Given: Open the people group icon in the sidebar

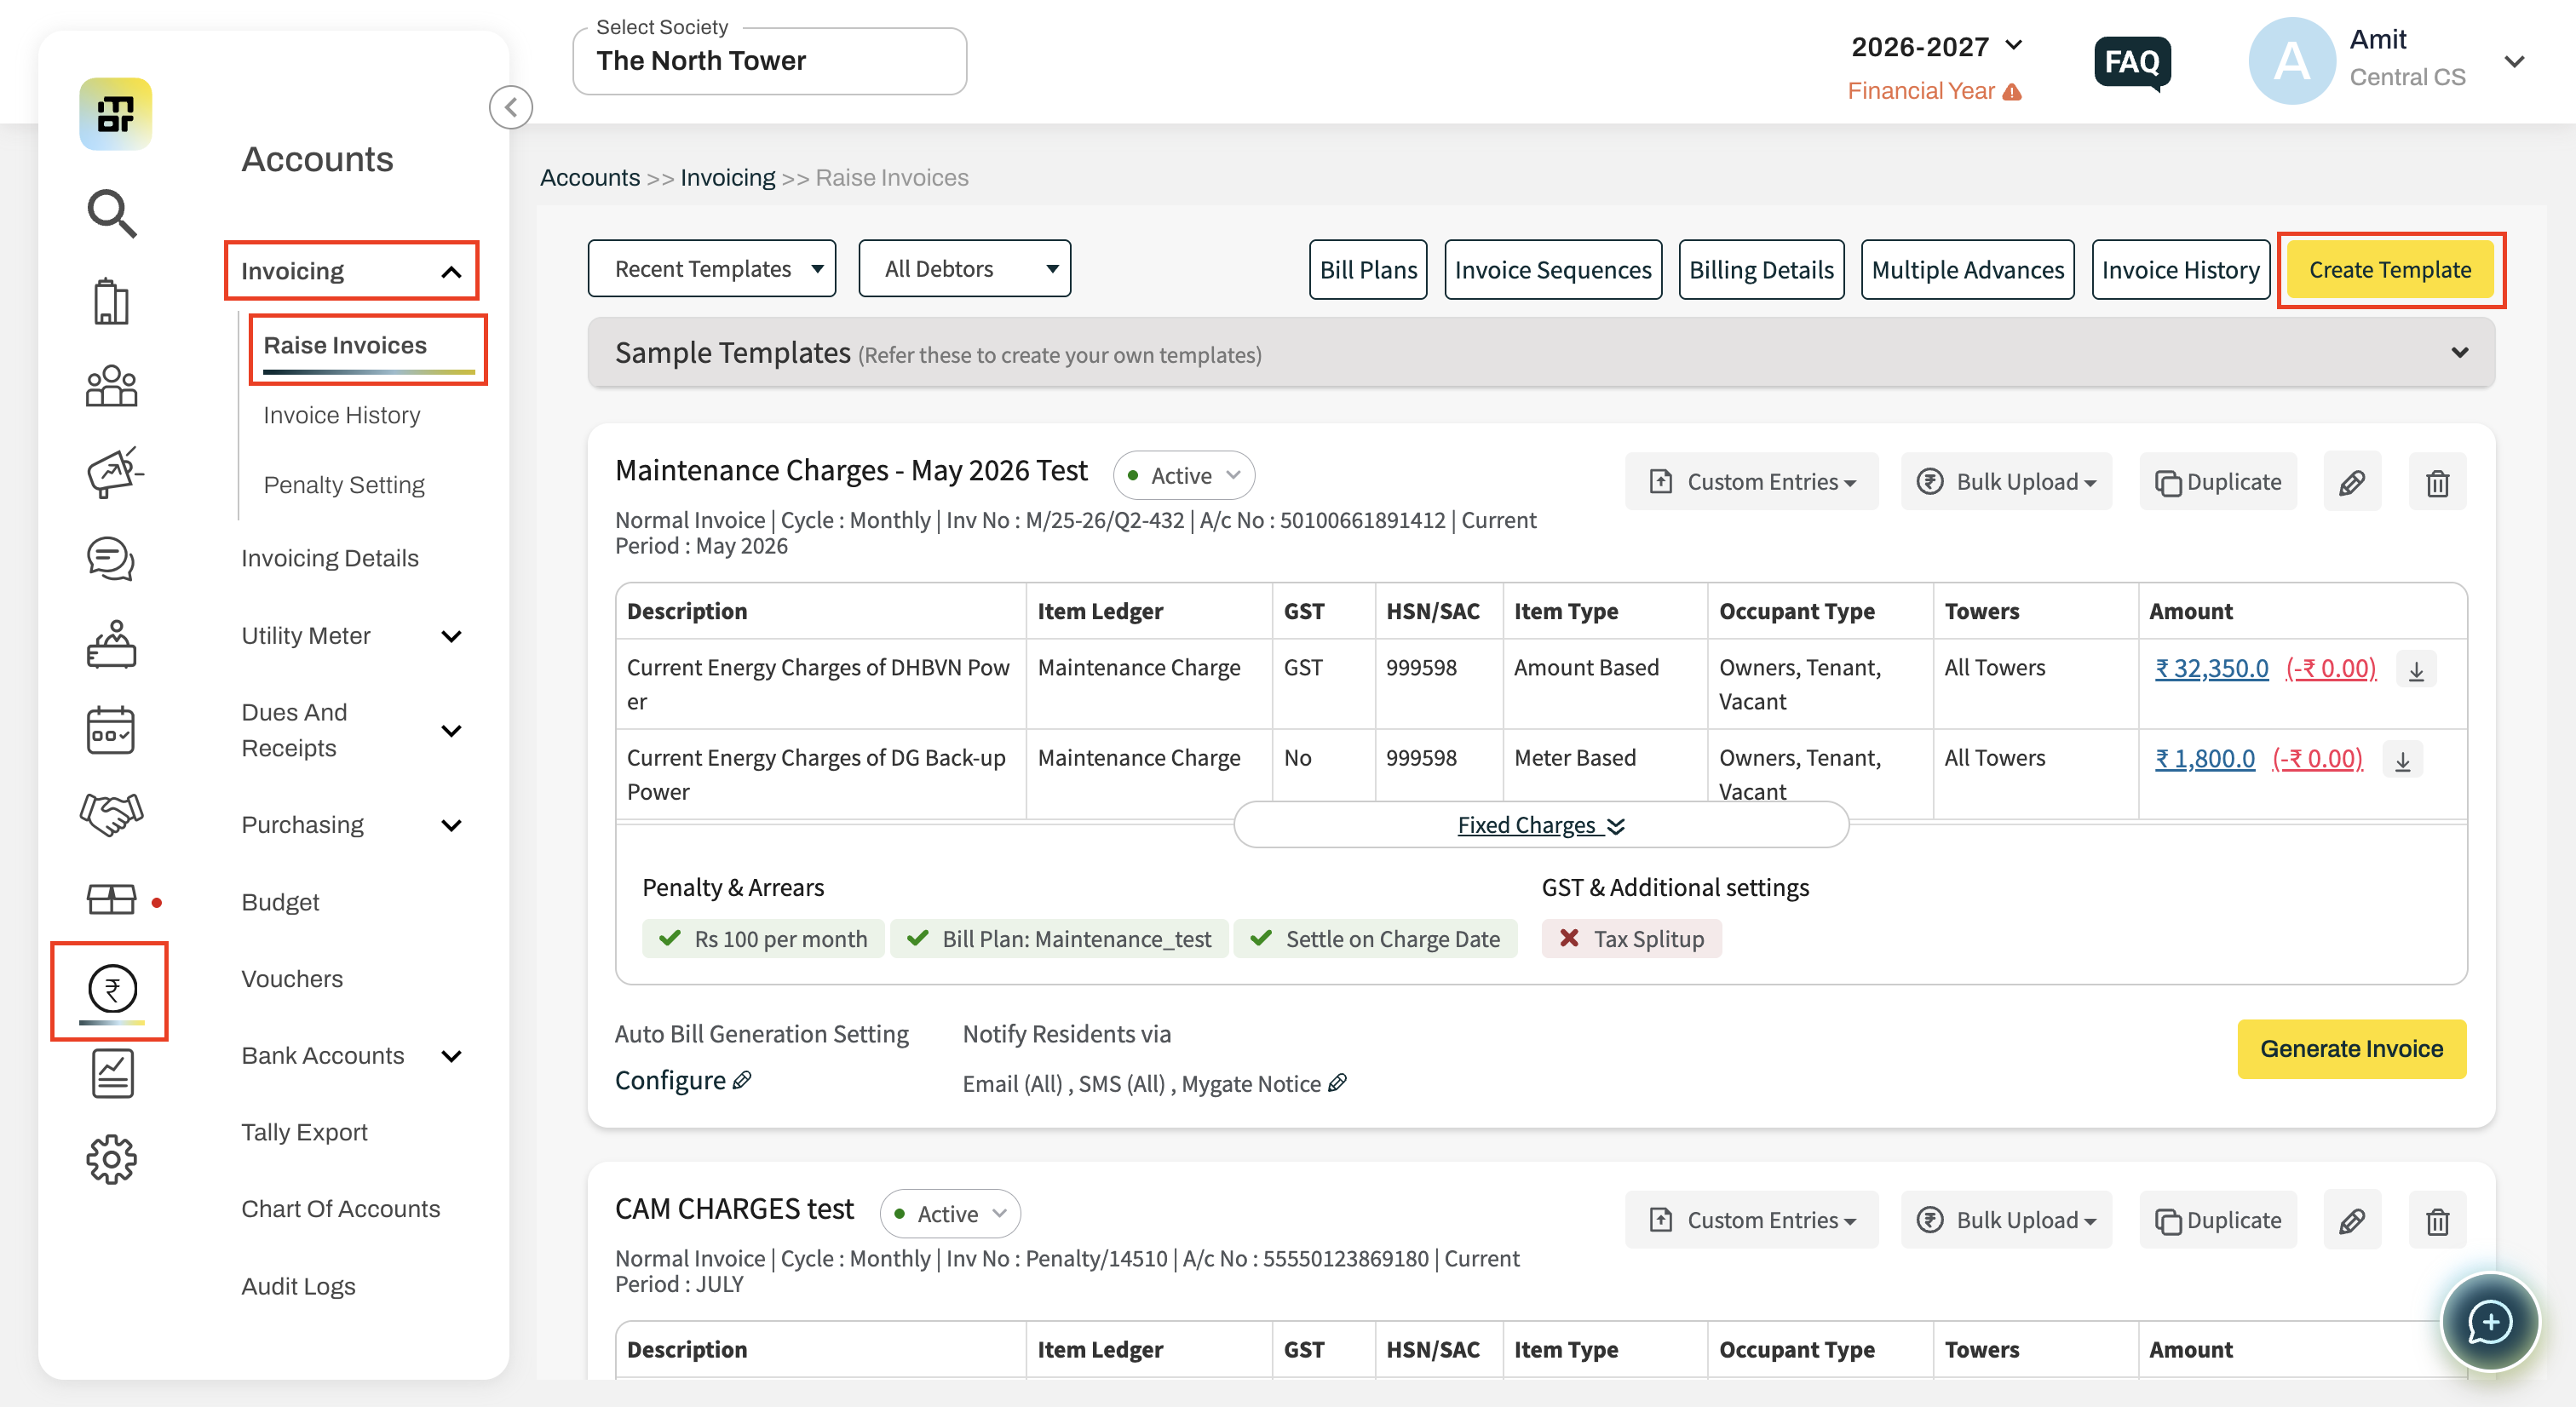Looking at the screenshot, I should 111,386.
